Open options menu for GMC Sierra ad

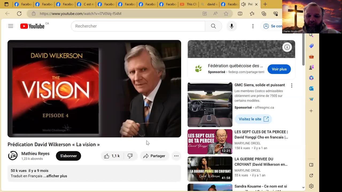(x=292, y=86)
